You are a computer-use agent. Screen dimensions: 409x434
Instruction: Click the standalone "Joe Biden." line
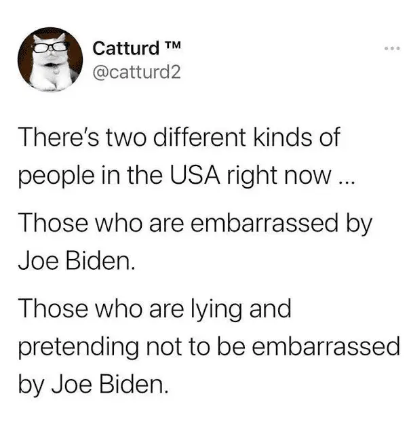point(77,260)
